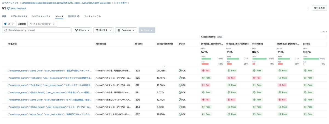Go to エクスペリメント breadcrumb link
This screenshot has width=329, height=124.
10,3
